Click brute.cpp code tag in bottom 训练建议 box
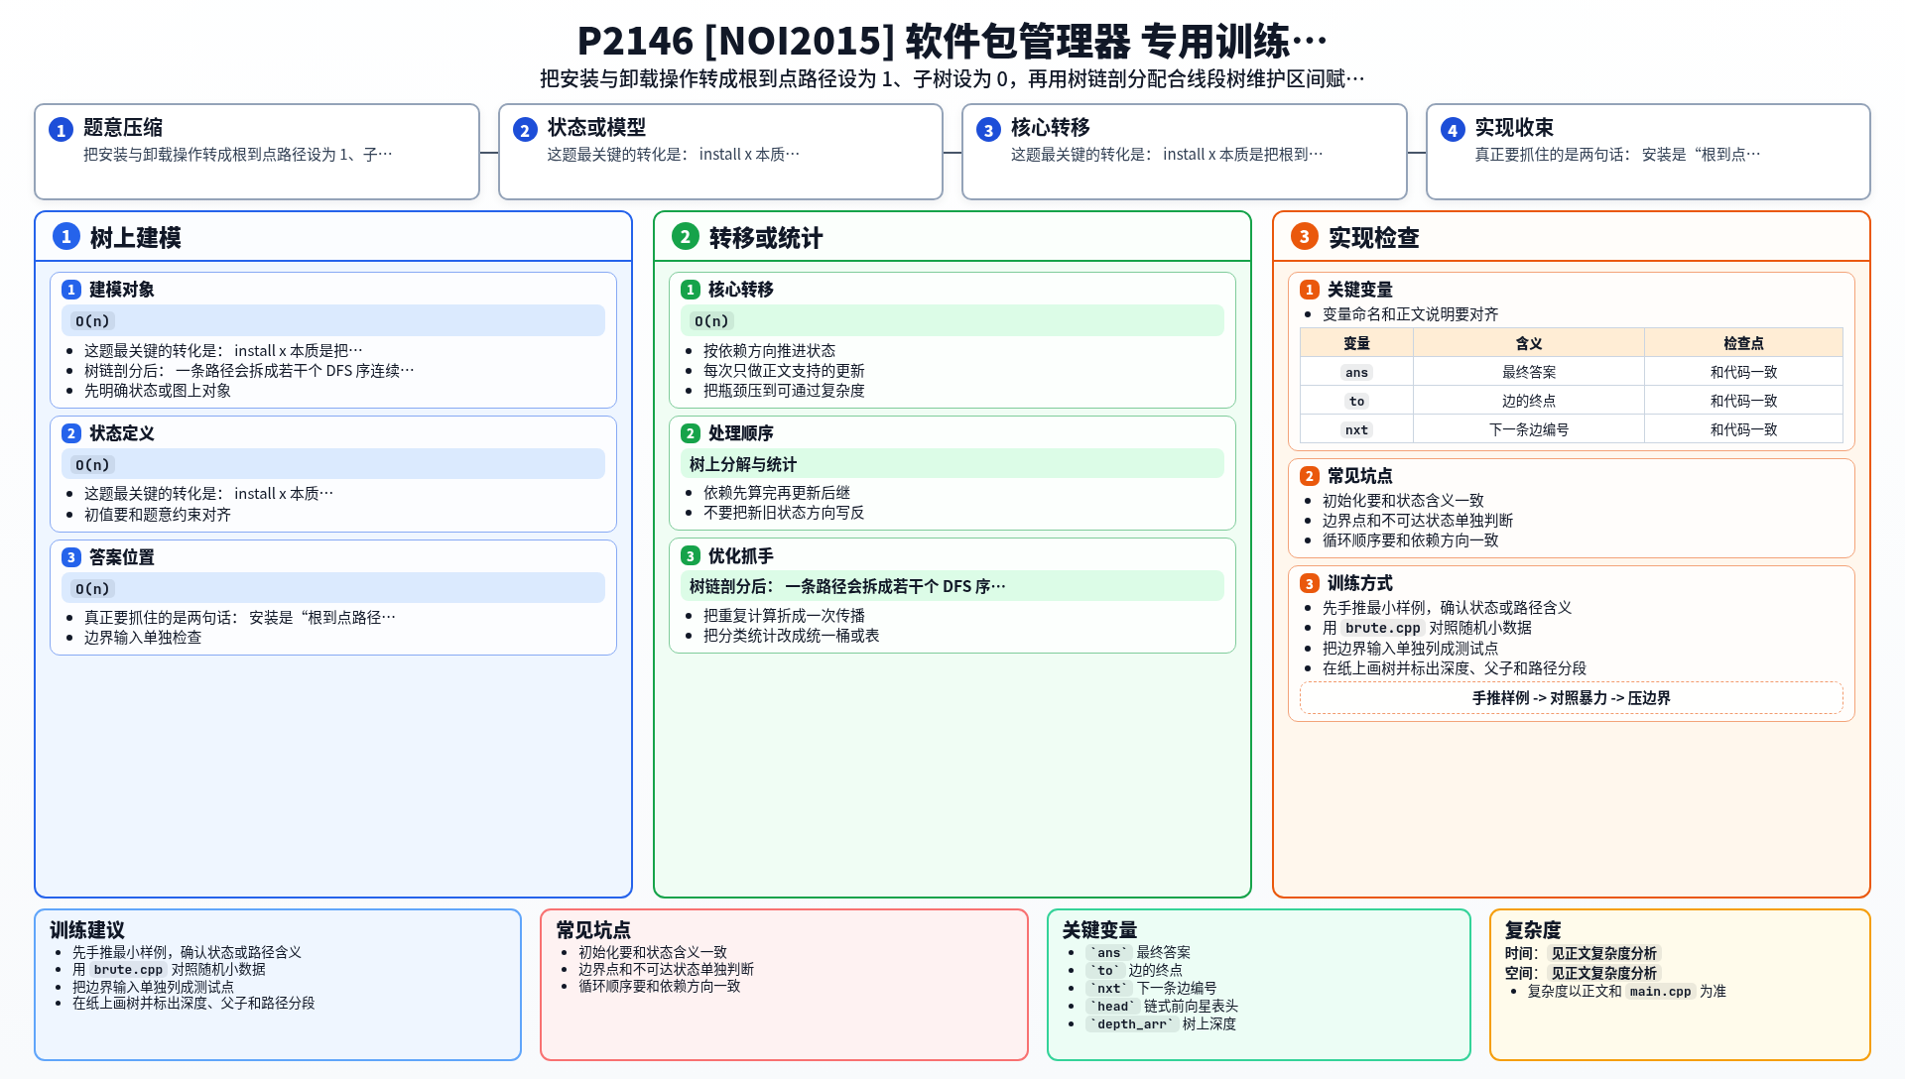This screenshot has width=1905, height=1079. click(128, 970)
